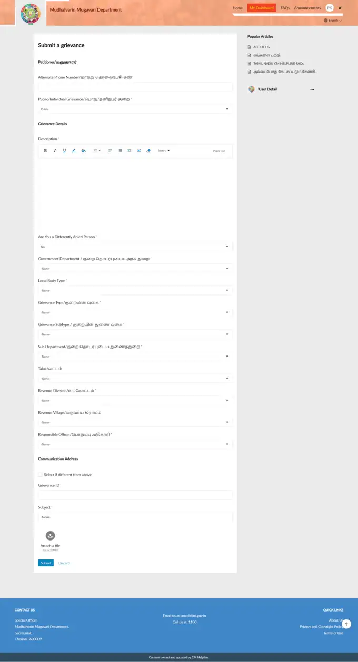Open the PK user avatar menu
Screen dimensions: 358x662
tap(330, 8)
